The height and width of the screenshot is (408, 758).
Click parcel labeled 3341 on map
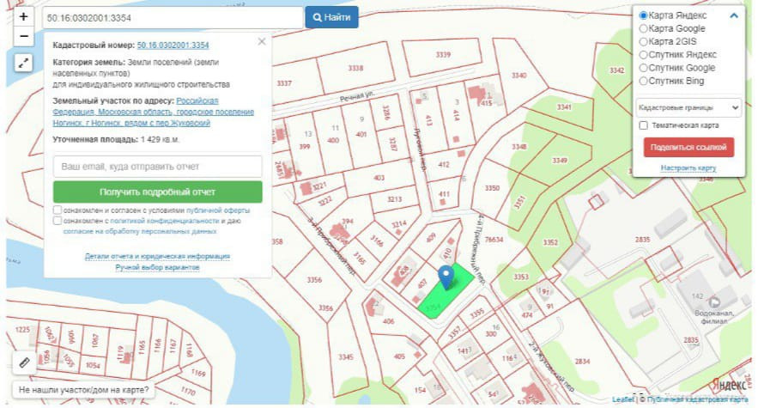click(564, 107)
